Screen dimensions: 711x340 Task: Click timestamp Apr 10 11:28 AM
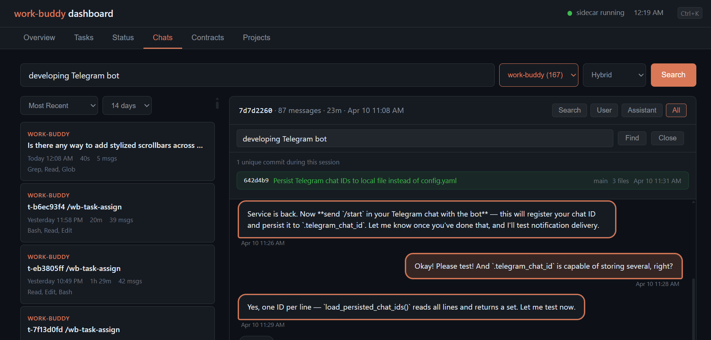tap(657, 284)
